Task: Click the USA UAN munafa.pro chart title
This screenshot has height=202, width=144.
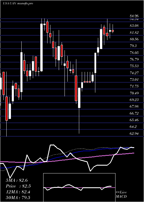Action: (18, 3)
